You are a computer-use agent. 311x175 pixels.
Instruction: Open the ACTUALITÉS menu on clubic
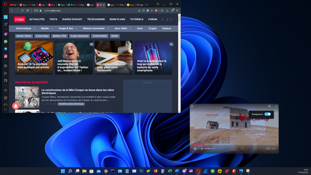(x=37, y=19)
